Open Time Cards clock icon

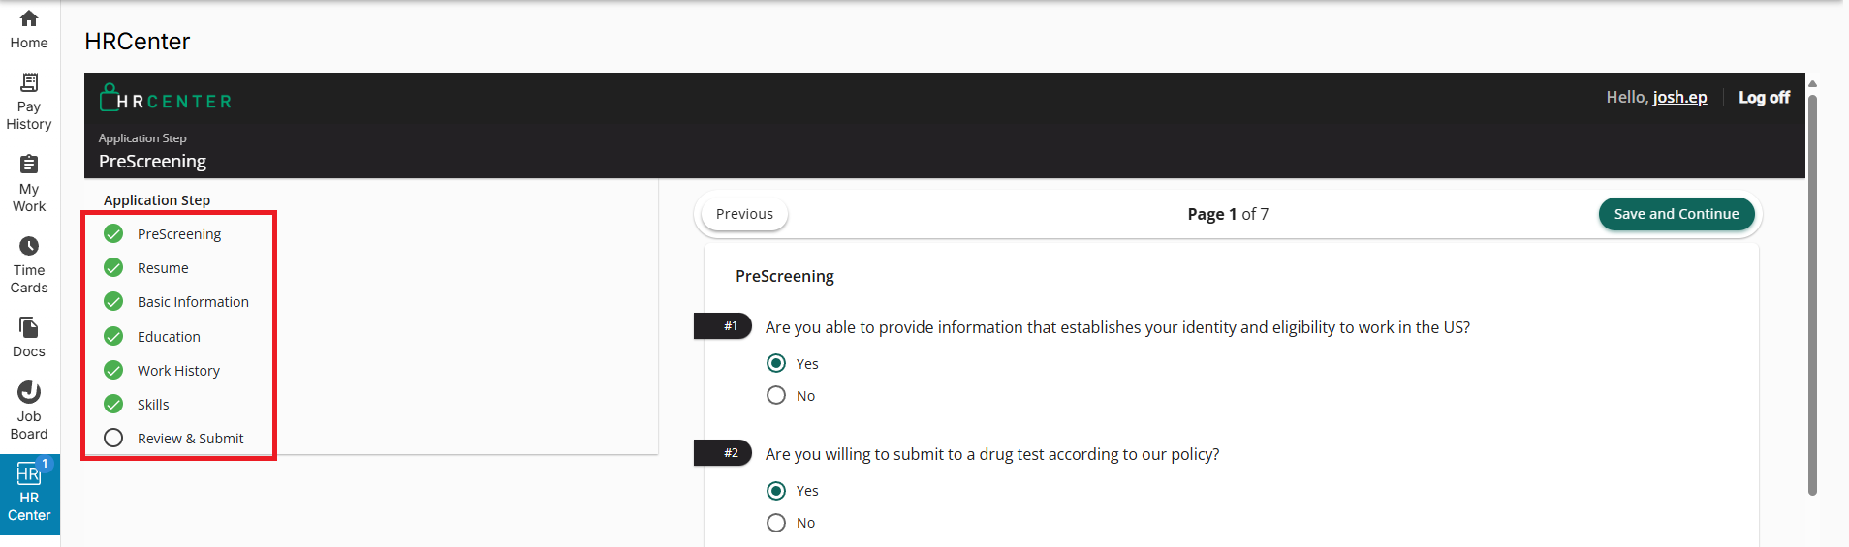[x=29, y=247]
